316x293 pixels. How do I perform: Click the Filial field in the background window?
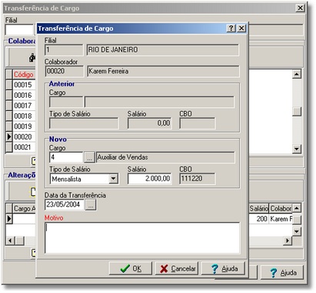coord(19,30)
